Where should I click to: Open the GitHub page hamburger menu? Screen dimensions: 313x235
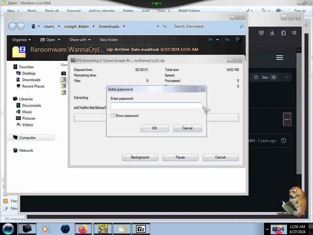pyautogui.click(x=279, y=58)
